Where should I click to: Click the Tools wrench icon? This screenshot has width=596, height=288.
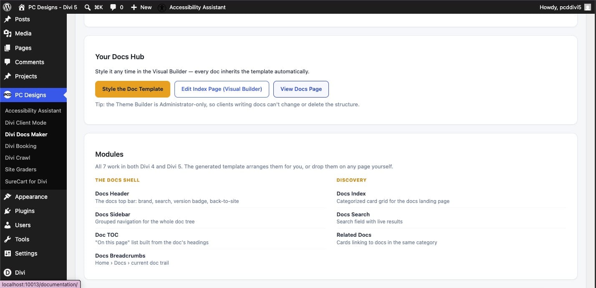8,239
